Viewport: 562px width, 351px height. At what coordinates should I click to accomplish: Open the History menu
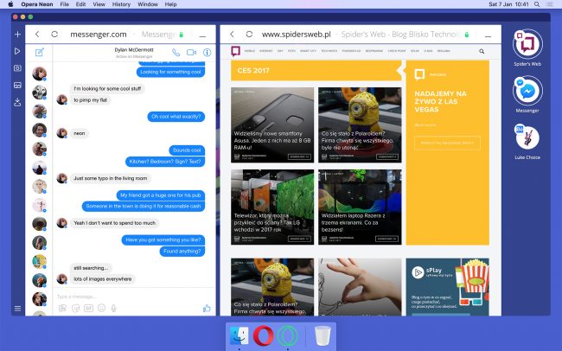[x=121, y=4]
